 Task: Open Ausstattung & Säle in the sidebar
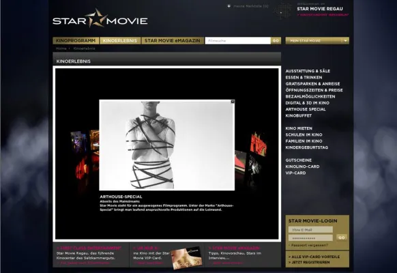308,71
